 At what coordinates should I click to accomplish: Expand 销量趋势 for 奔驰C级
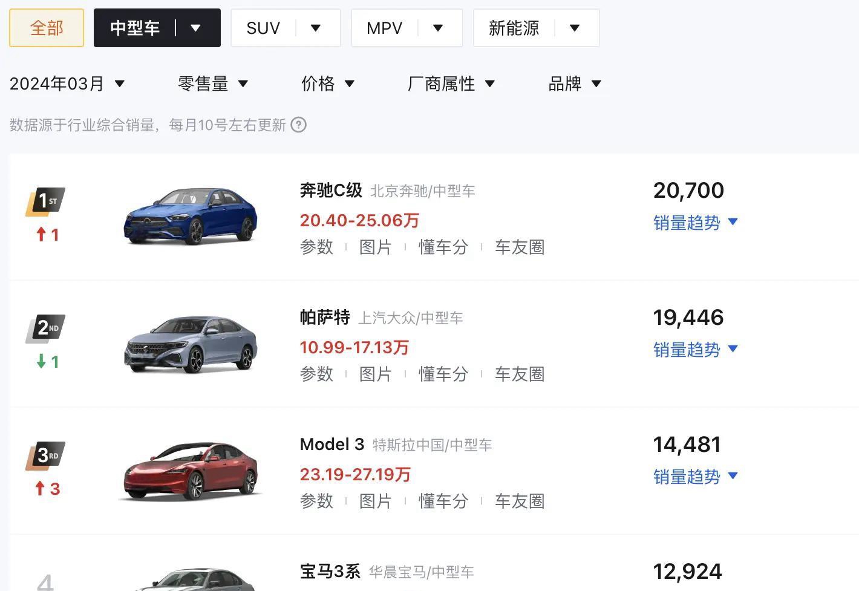pos(696,222)
